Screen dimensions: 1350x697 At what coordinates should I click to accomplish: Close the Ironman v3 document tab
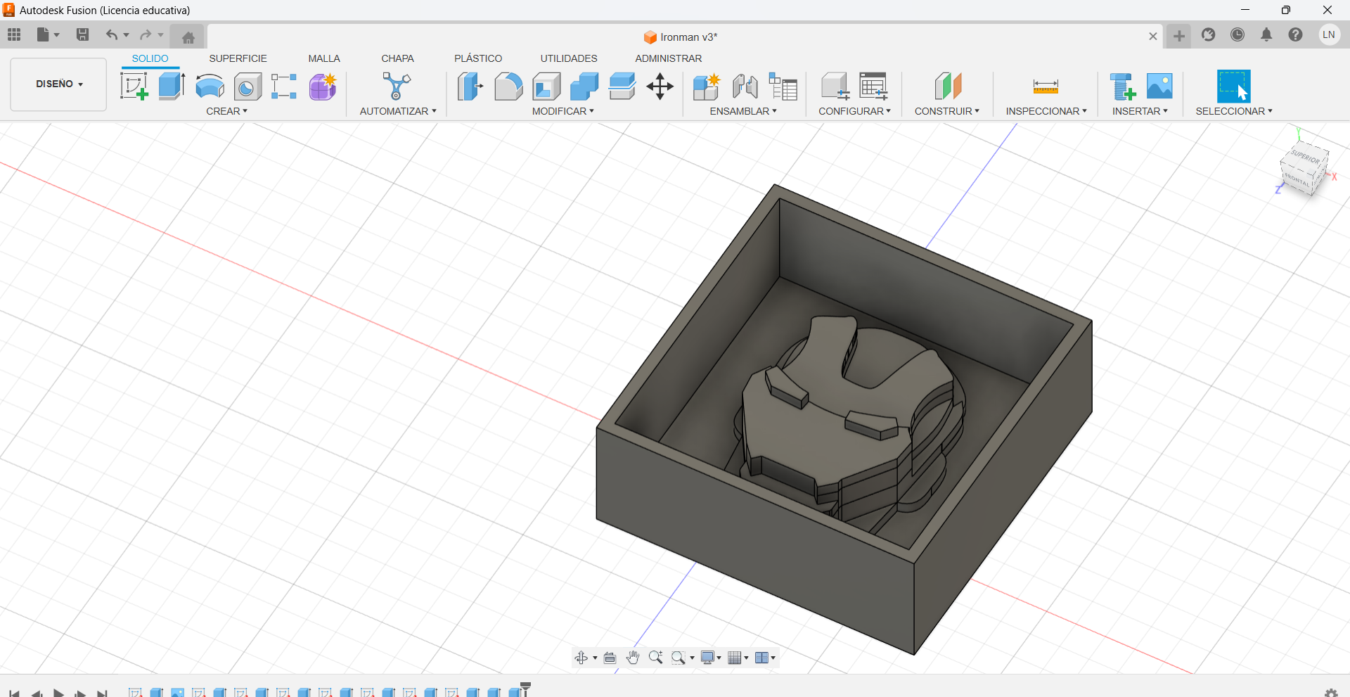coord(1153,37)
